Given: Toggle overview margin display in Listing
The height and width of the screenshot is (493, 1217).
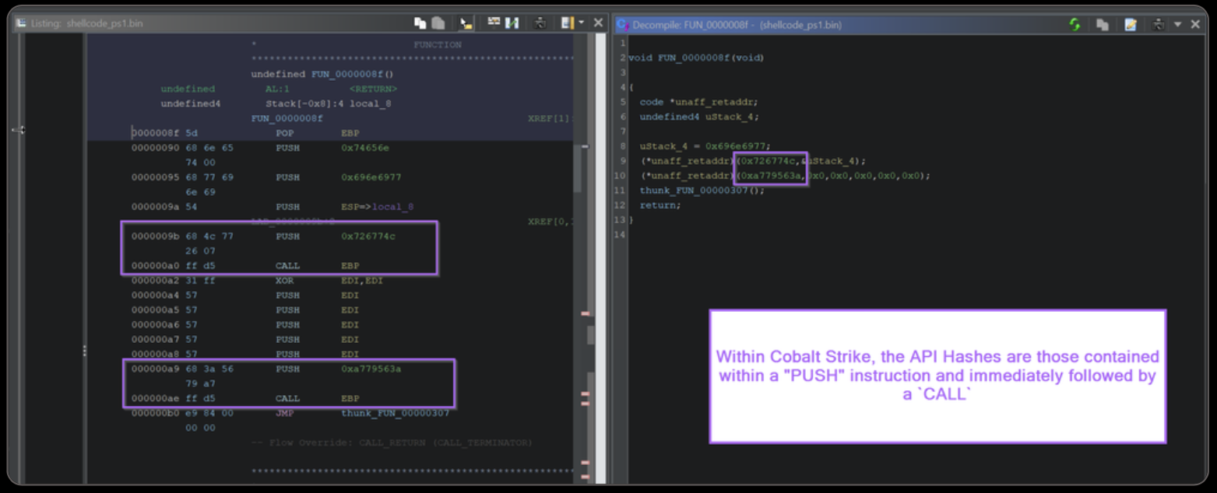Looking at the screenshot, I should point(567,23).
